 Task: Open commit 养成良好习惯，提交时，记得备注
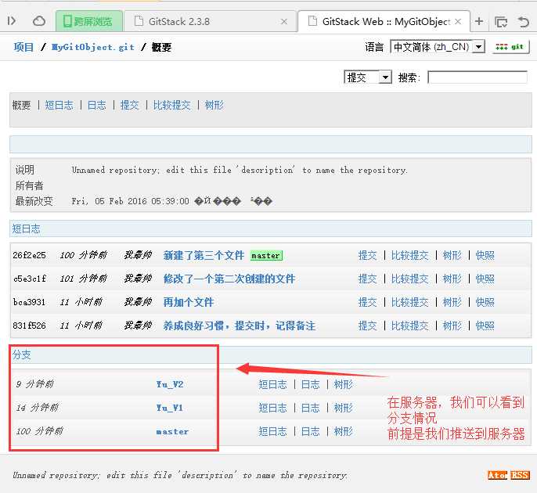pyautogui.click(x=240, y=326)
